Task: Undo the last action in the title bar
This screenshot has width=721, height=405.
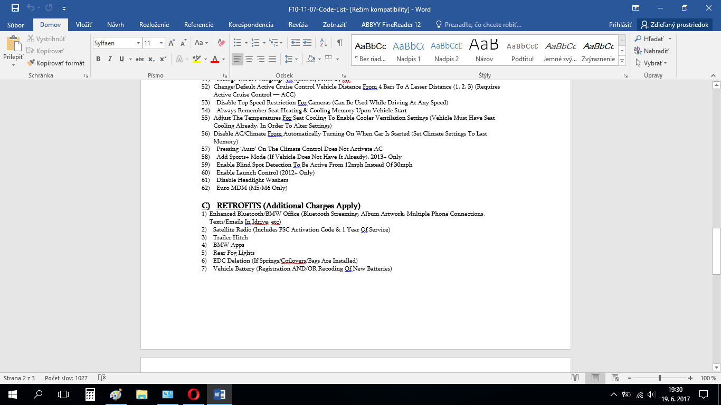Action: click(31, 8)
